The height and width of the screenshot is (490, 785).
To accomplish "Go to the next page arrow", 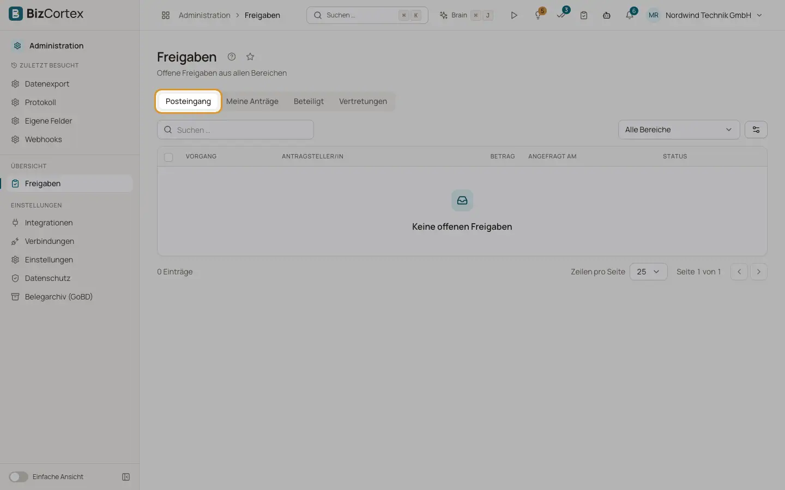I will [x=759, y=272].
